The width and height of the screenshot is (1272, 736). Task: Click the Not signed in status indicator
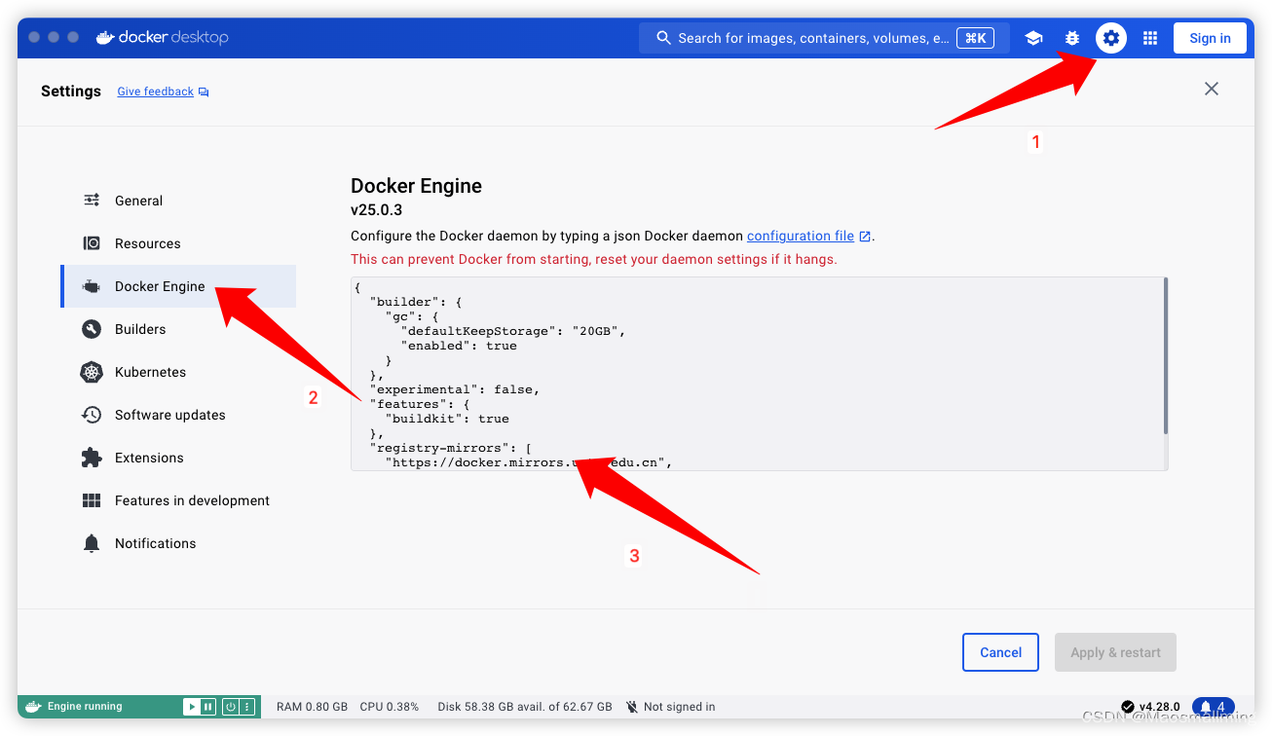(x=671, y=707)
